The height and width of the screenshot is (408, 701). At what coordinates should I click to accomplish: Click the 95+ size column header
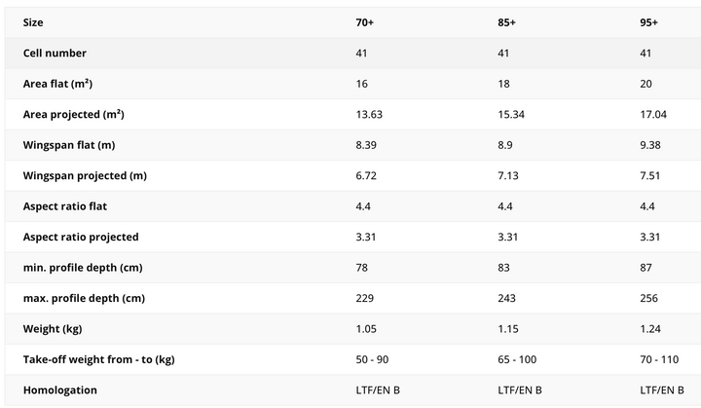(648, 22)
